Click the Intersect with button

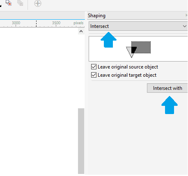pos(167,88)
